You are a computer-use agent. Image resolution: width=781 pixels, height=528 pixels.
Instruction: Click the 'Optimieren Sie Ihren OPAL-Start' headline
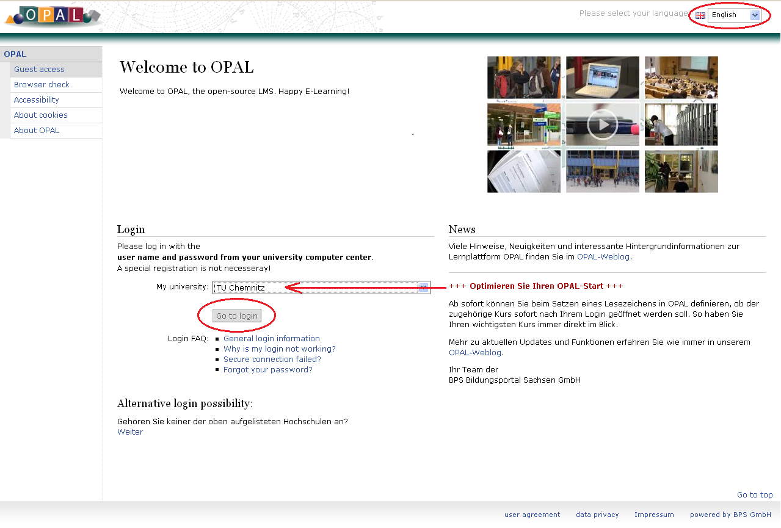(x=536, y=286)
